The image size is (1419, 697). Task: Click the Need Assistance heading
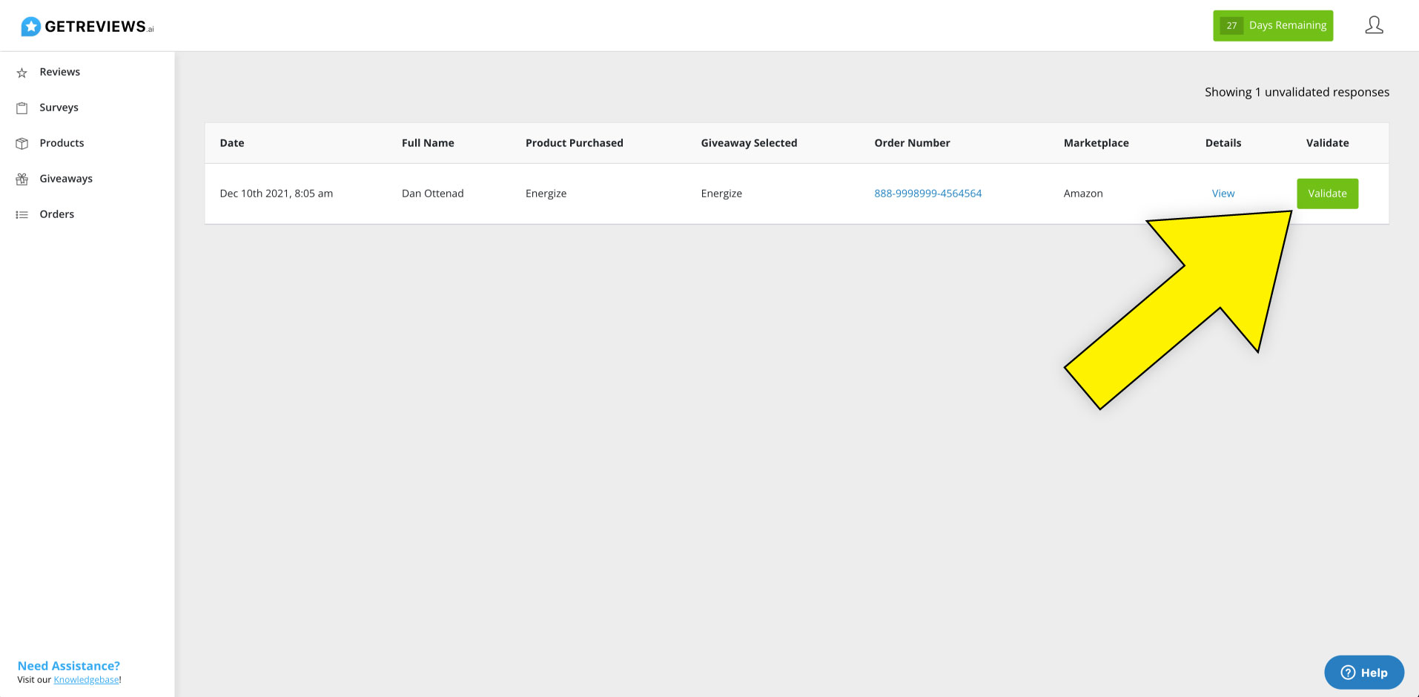pyautogui.click(x=68, y=665)
